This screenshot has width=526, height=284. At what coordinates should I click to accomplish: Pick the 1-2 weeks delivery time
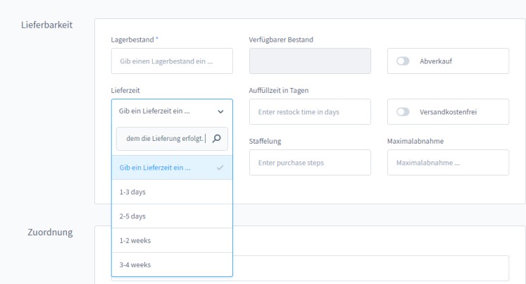coord(172,240)
